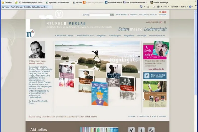The width and height of the screenshot is (198, 132).
Task: Open the Mein Konto link
Action: 122,15
